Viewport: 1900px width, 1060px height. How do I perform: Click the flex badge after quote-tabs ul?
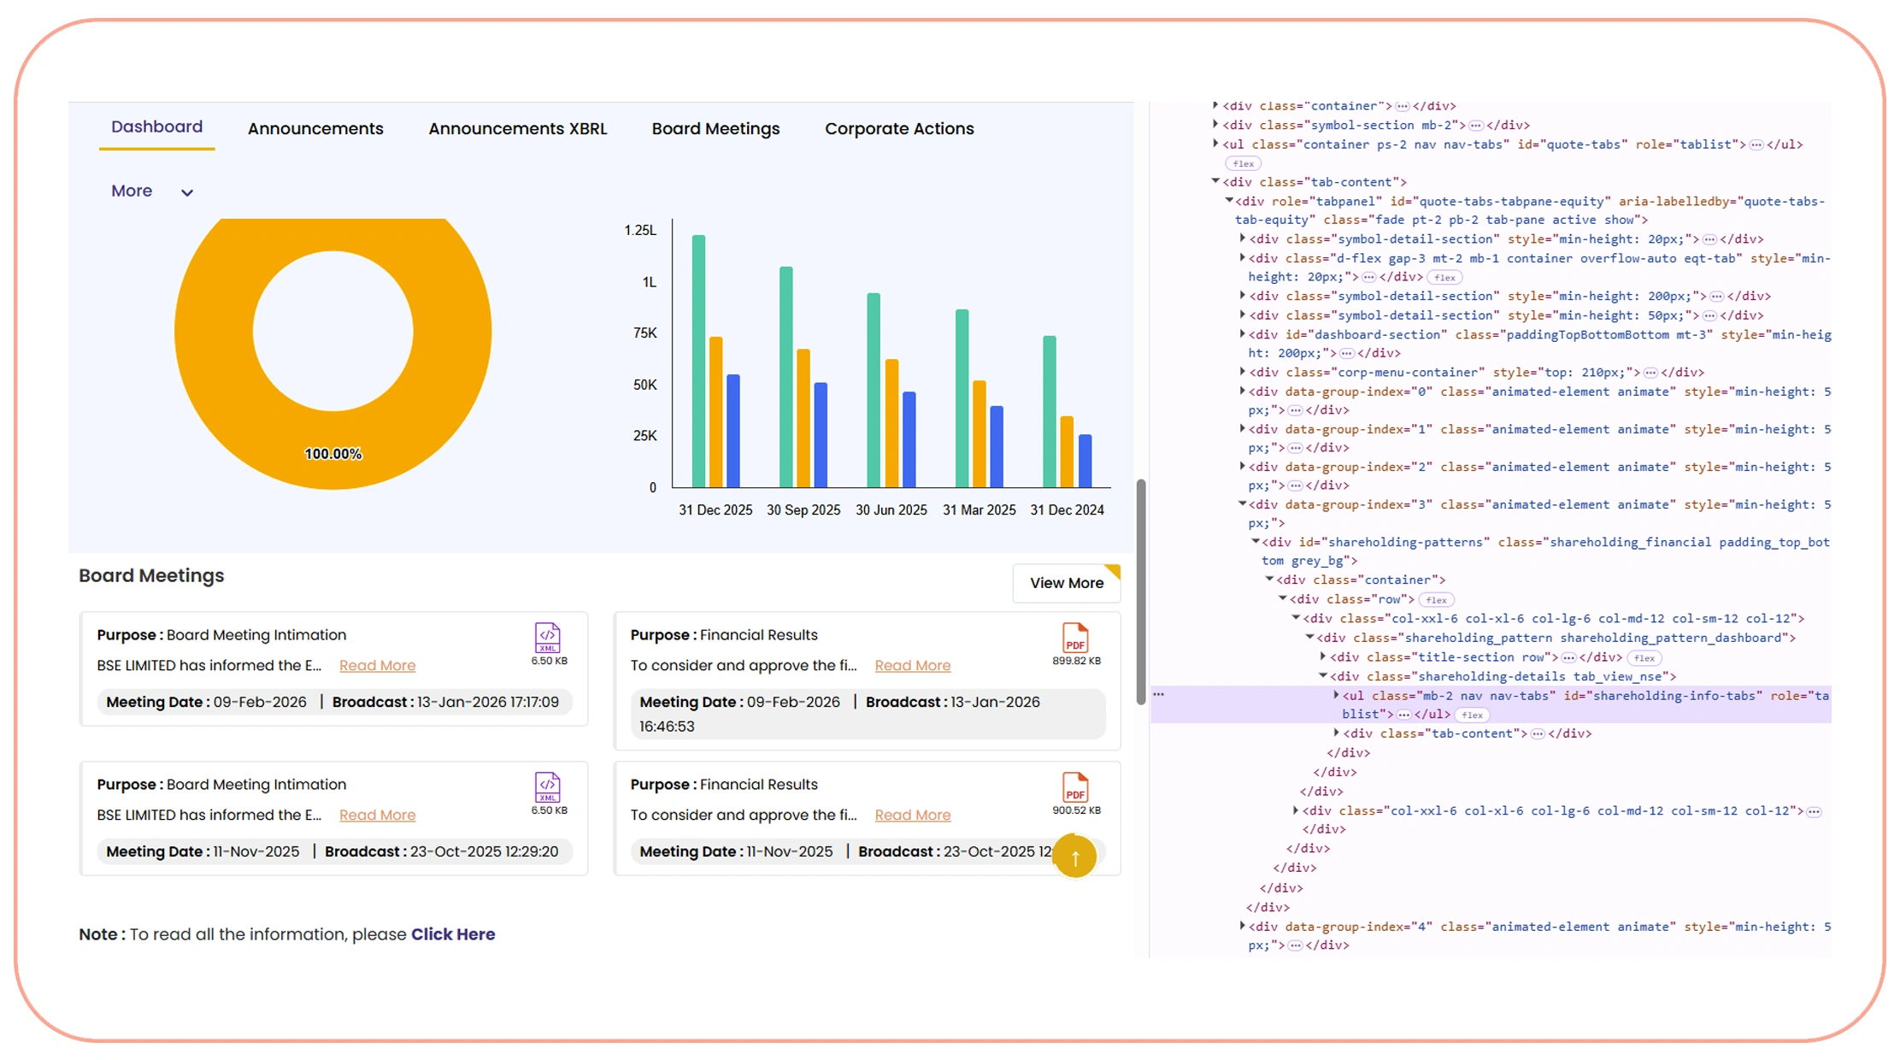[1243, 163]
